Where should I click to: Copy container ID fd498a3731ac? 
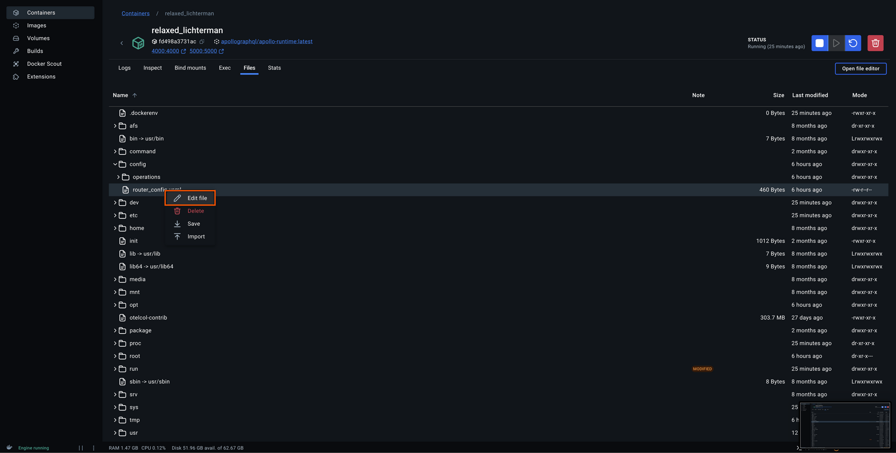pos(202,41)
